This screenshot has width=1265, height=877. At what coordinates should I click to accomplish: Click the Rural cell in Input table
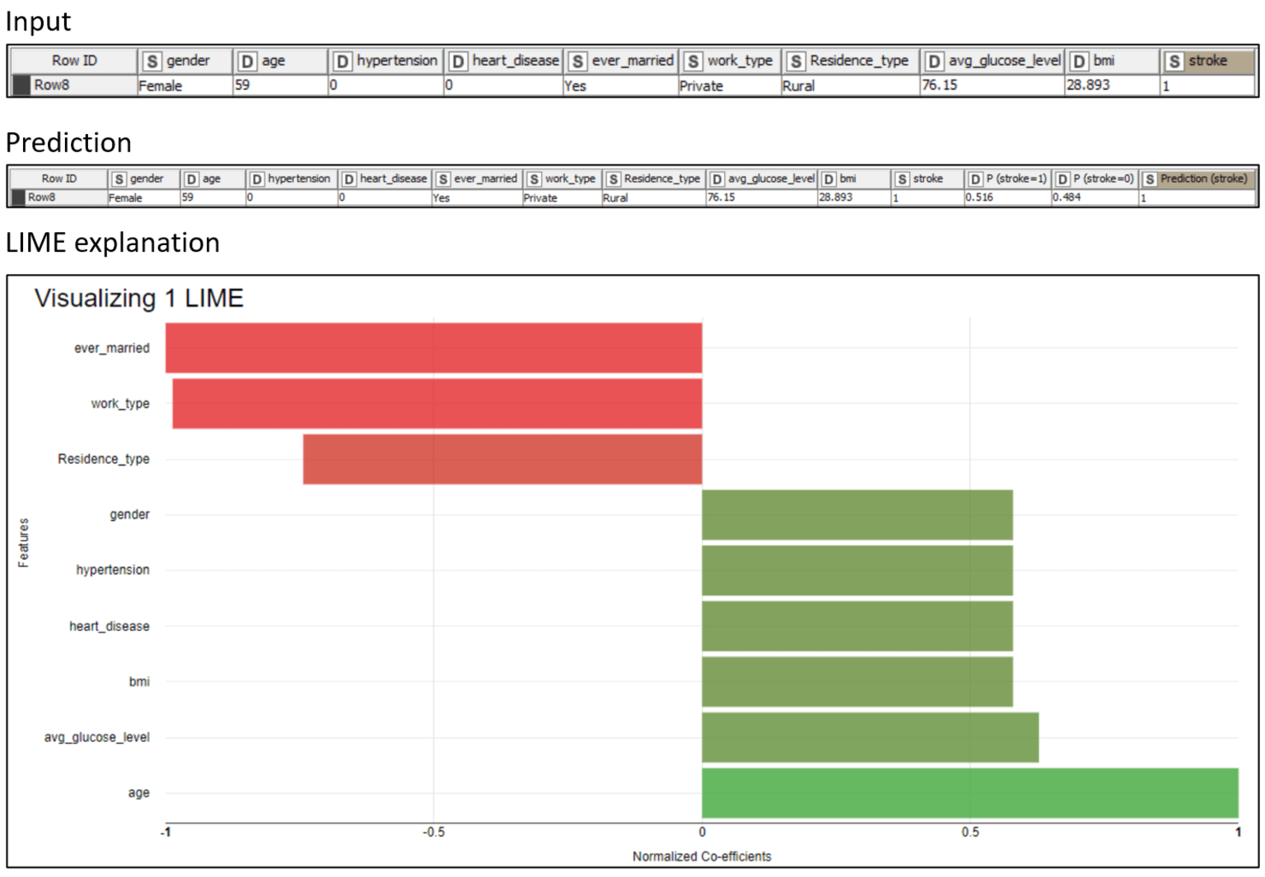click(x=851, y=86)
